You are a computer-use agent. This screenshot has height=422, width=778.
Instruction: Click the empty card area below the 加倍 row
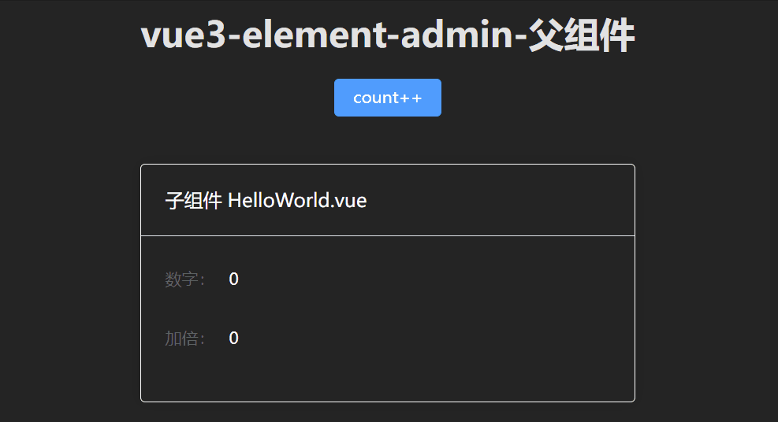(387, 378)
